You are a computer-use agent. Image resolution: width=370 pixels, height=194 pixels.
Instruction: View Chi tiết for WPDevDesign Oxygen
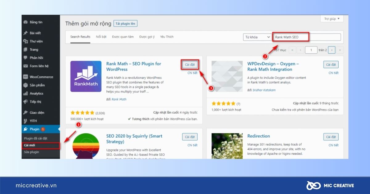pyautogui.click(x=334, y=73)
